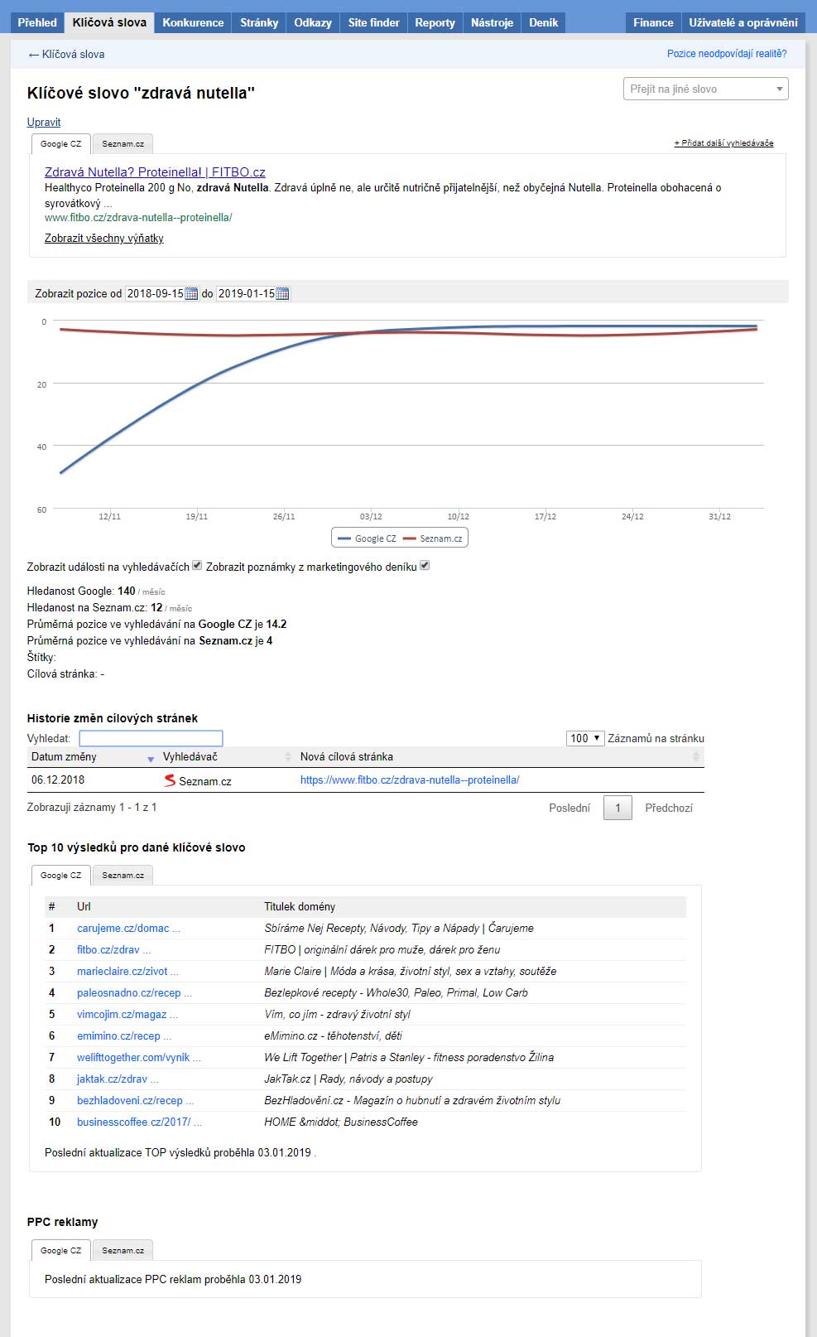The image size is (817, 1337).
Task: Switch to the Stránky tab
Action: [x=259, y=22]
